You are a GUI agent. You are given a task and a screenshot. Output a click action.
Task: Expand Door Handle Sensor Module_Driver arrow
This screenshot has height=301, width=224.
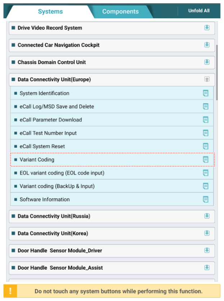[207, 250]
